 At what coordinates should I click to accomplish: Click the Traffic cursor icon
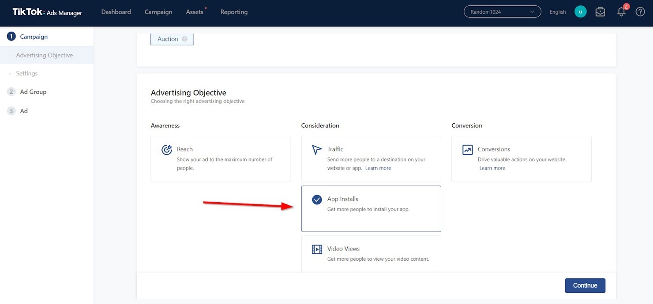tap(317, 150)
